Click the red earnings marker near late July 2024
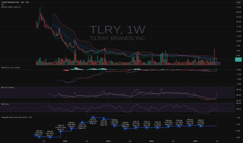This screenshot has height=143, width=243. coord(176,63)
